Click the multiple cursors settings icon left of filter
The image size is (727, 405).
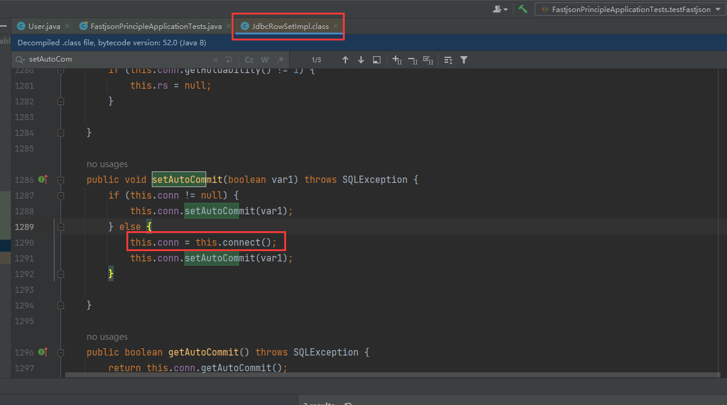click(x=448, y=60)
